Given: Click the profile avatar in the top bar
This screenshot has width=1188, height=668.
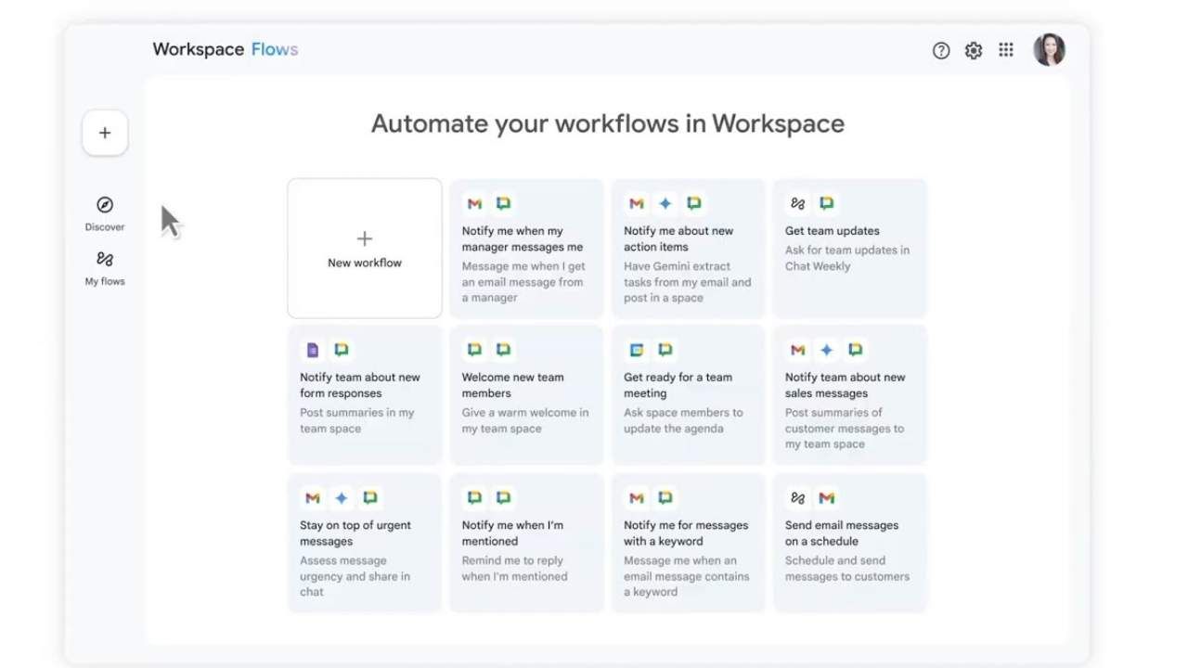Looking at the screenshot, I should point(1049,50).
